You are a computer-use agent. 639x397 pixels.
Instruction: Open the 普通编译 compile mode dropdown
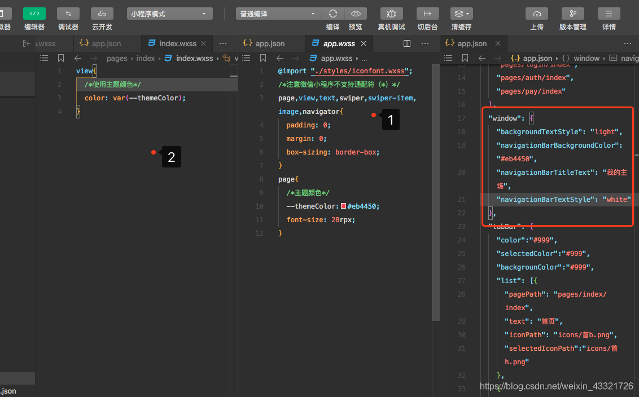(278, 14)
